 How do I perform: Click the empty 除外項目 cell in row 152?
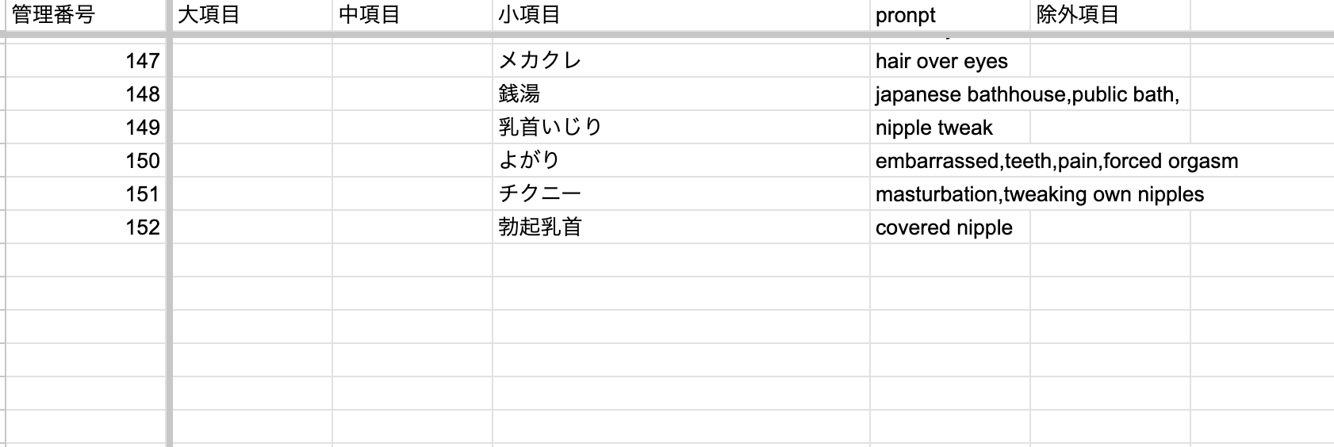(x=1110, y=227)
